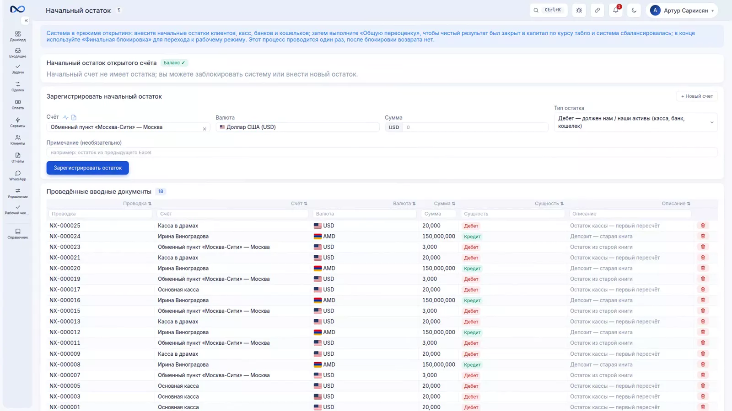The image size is (732, 411).
Task: Click the Проводка filter field
Action: pyautogui.click(x=100, y=214)
